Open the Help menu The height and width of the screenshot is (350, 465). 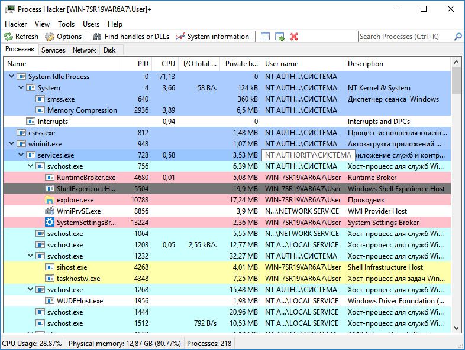click(x=115, y=24)
